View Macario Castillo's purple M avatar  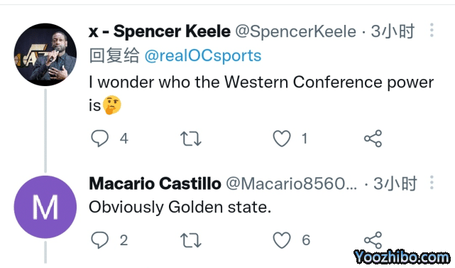coord(45,207)
